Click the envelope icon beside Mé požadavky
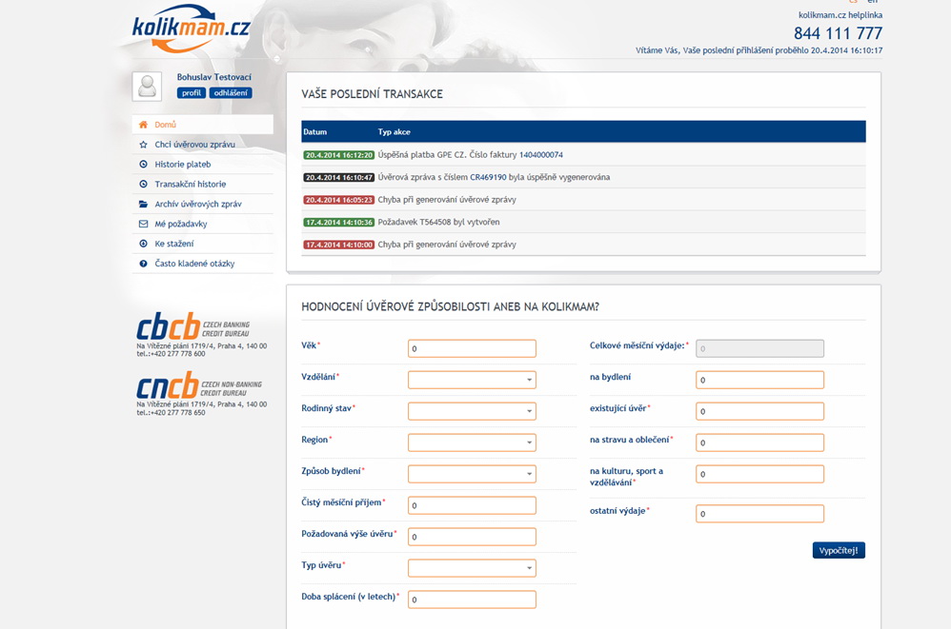The height and width of the screenshot is (629, 951). 144,224
